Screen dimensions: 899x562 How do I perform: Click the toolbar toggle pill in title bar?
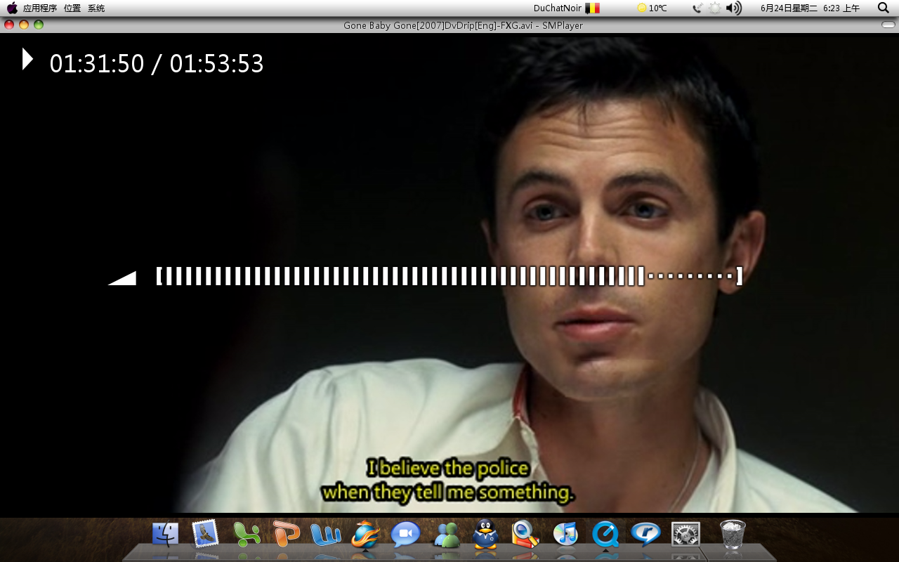pyautogui.click(x=888, y=25)
